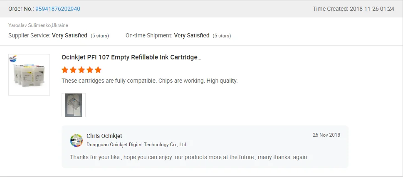Viewport: 403px width, 177px height.
Task: Open order number 95941876202940 link
Action: pyautogui.click(x=57, y=9)
